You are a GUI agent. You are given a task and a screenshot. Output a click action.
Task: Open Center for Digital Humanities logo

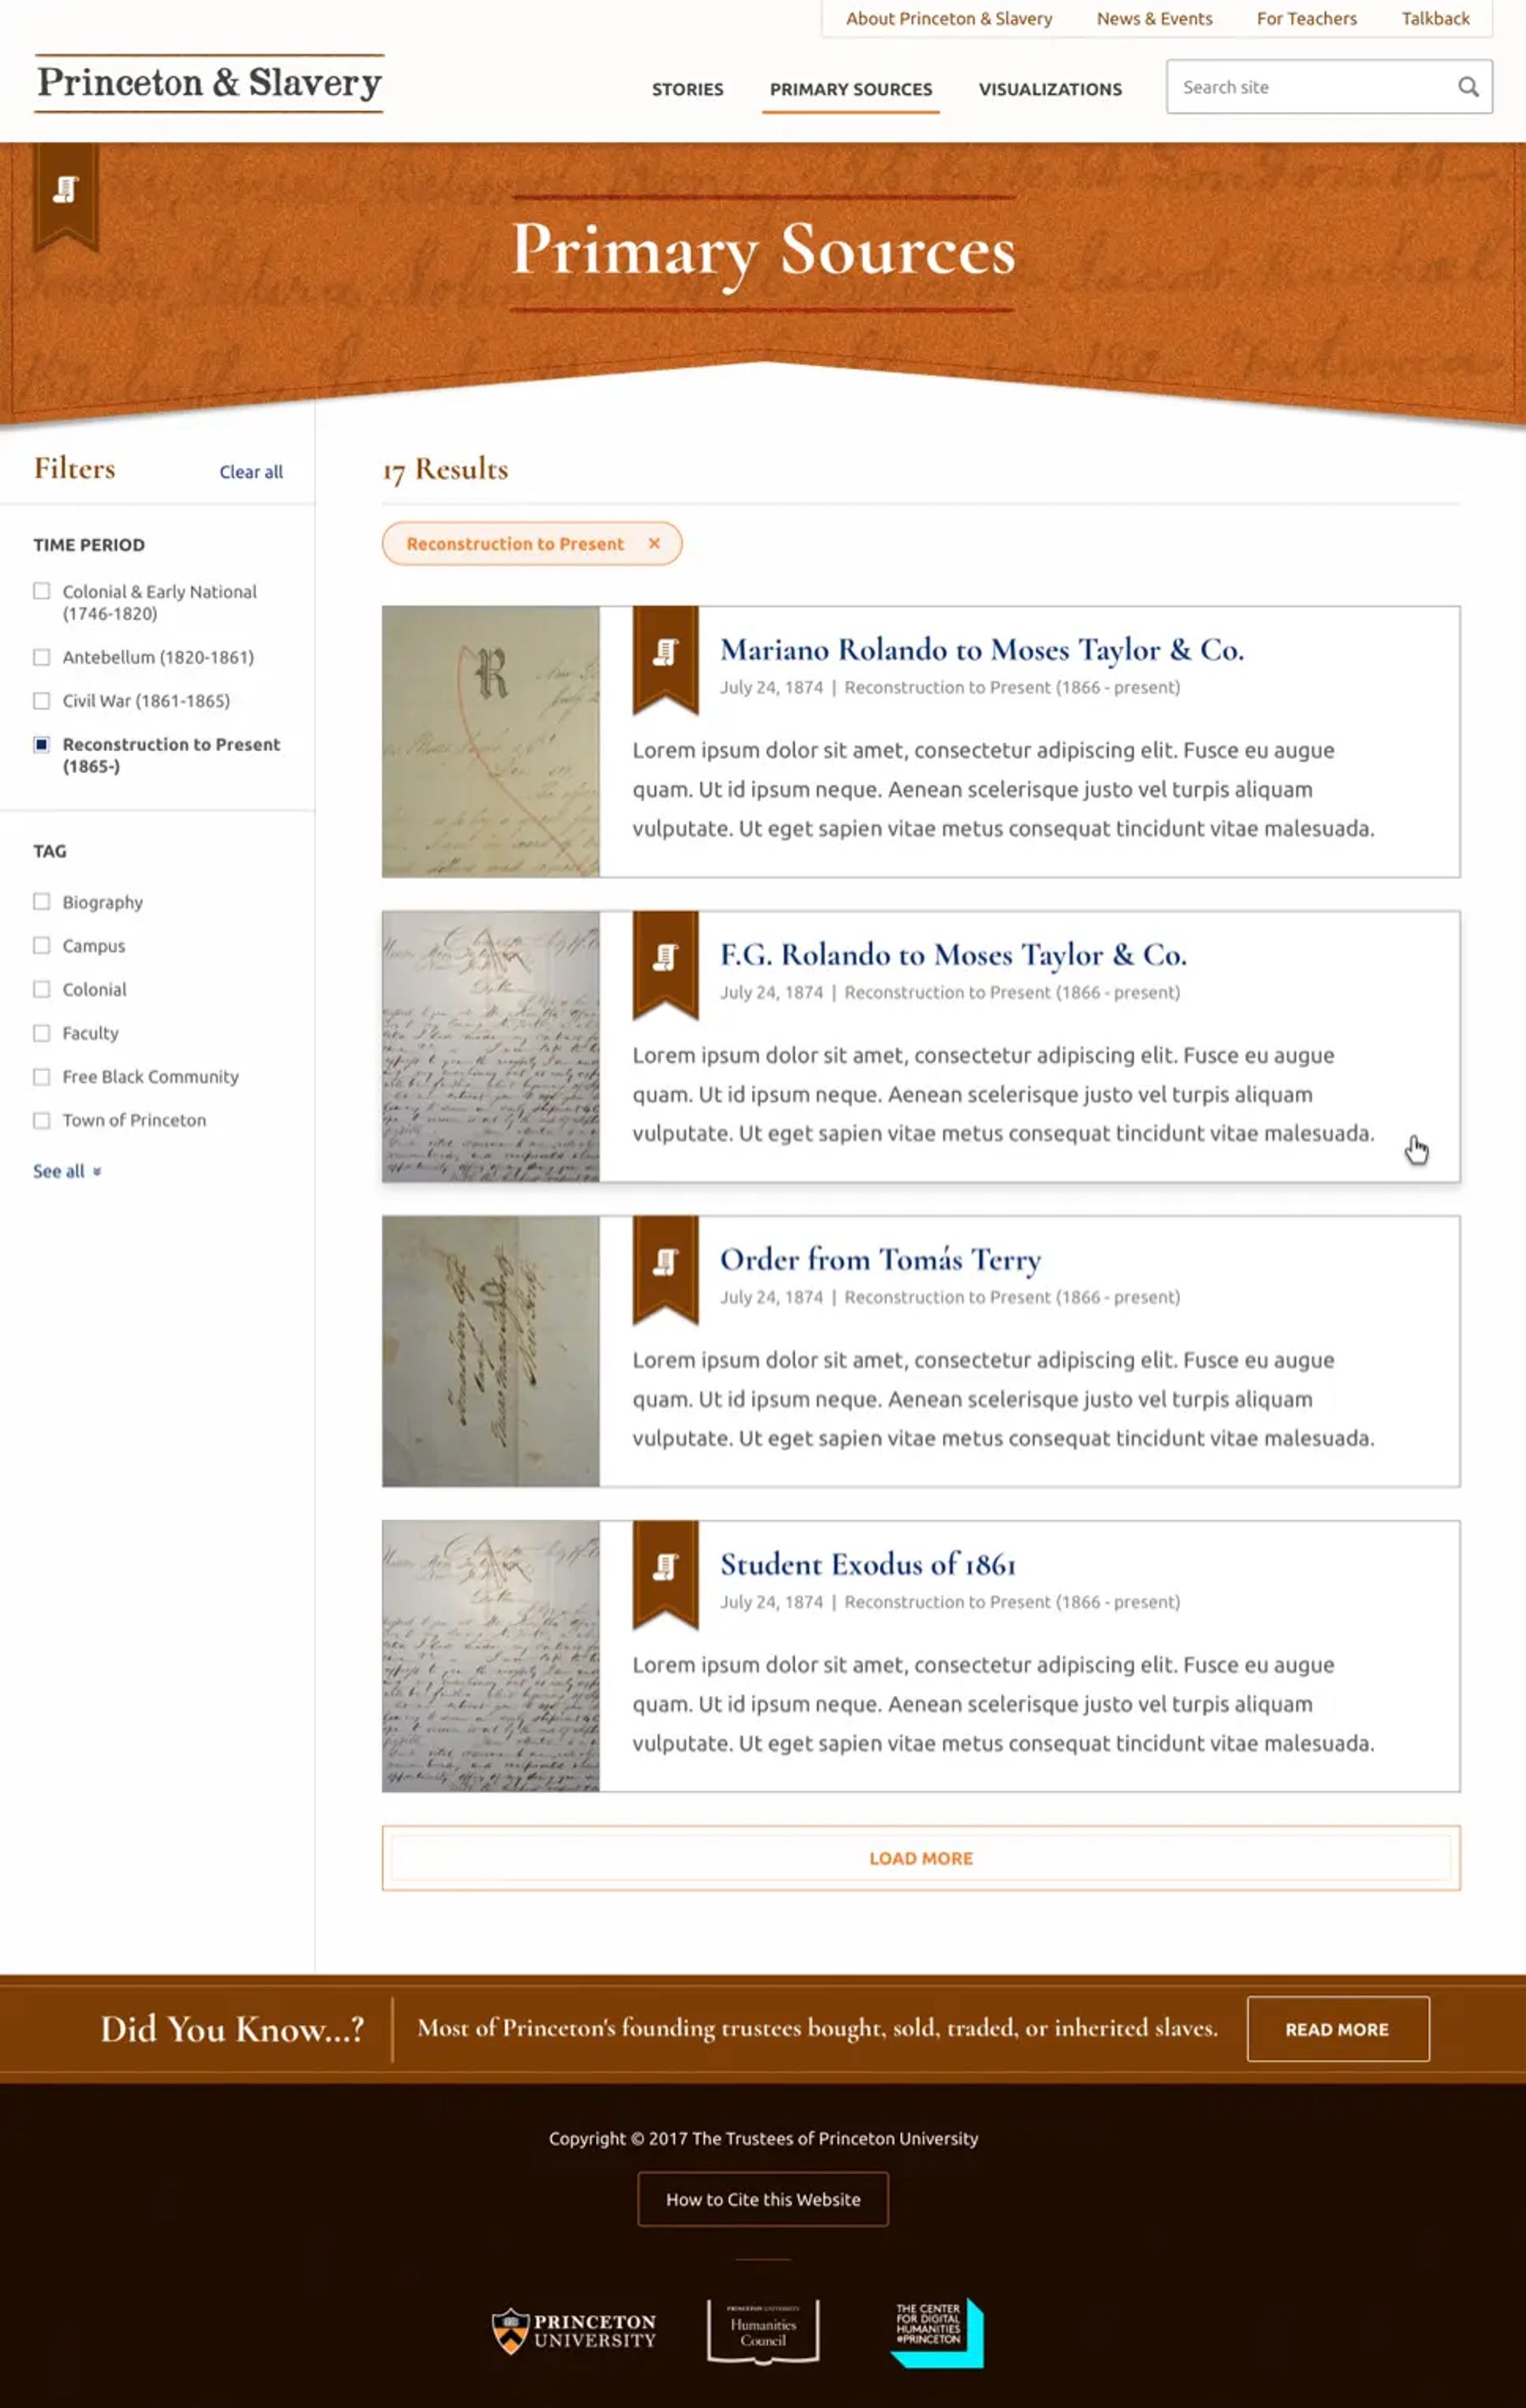937,2332
